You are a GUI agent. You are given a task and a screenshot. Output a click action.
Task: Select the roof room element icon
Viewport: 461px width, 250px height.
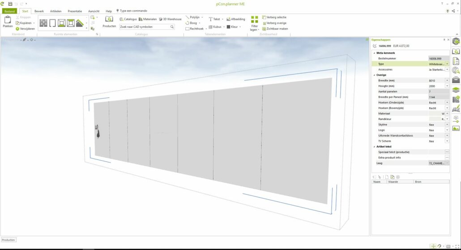[x=80, y=23]
